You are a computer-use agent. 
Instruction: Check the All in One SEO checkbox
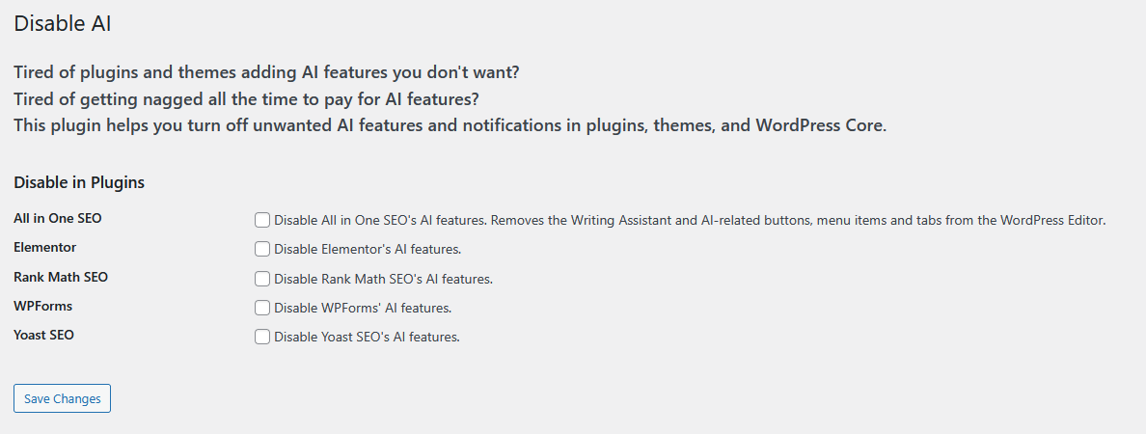tap(262, 220)
